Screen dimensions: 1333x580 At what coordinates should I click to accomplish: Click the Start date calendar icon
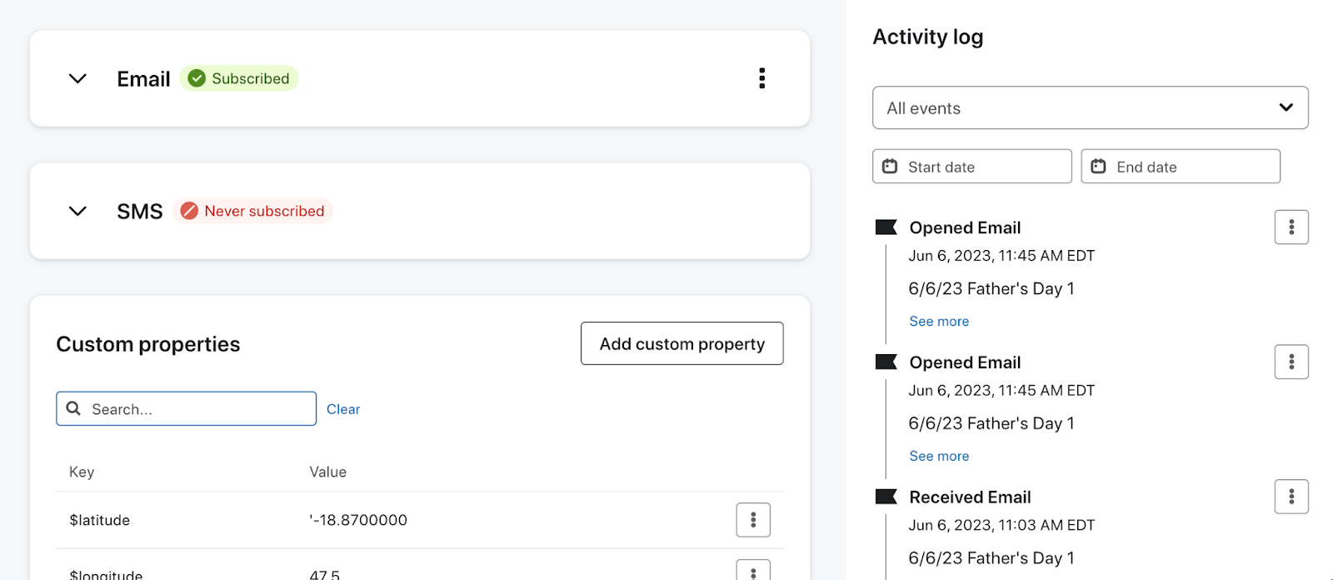coord(890,166)
